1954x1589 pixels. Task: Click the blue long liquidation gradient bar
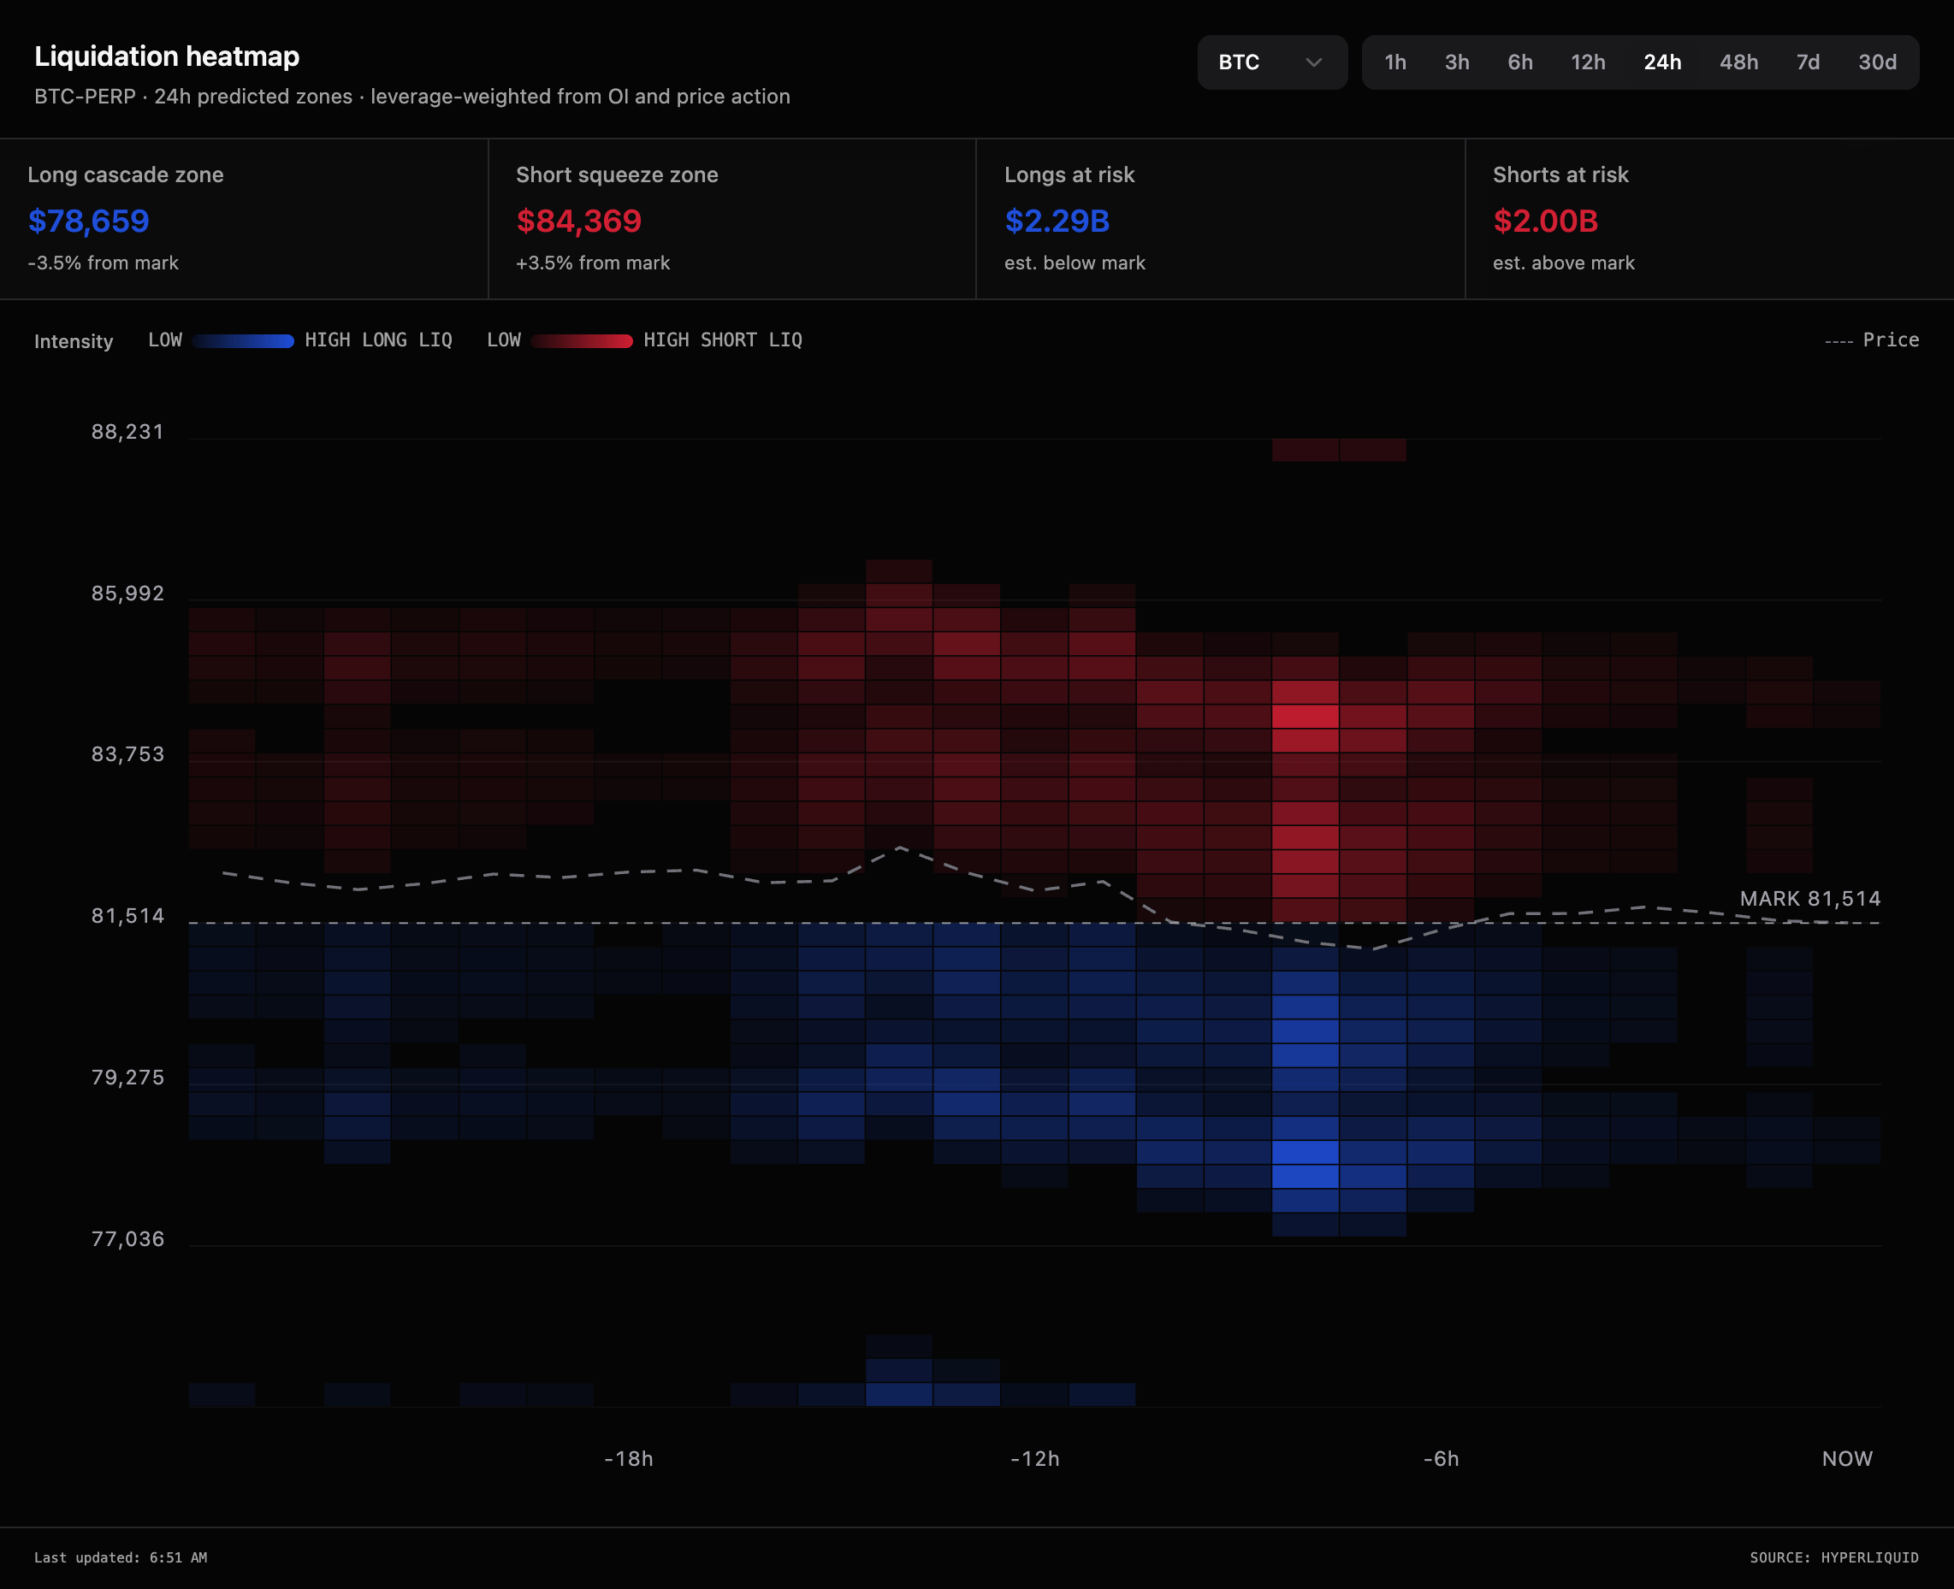tap(244, 341)
